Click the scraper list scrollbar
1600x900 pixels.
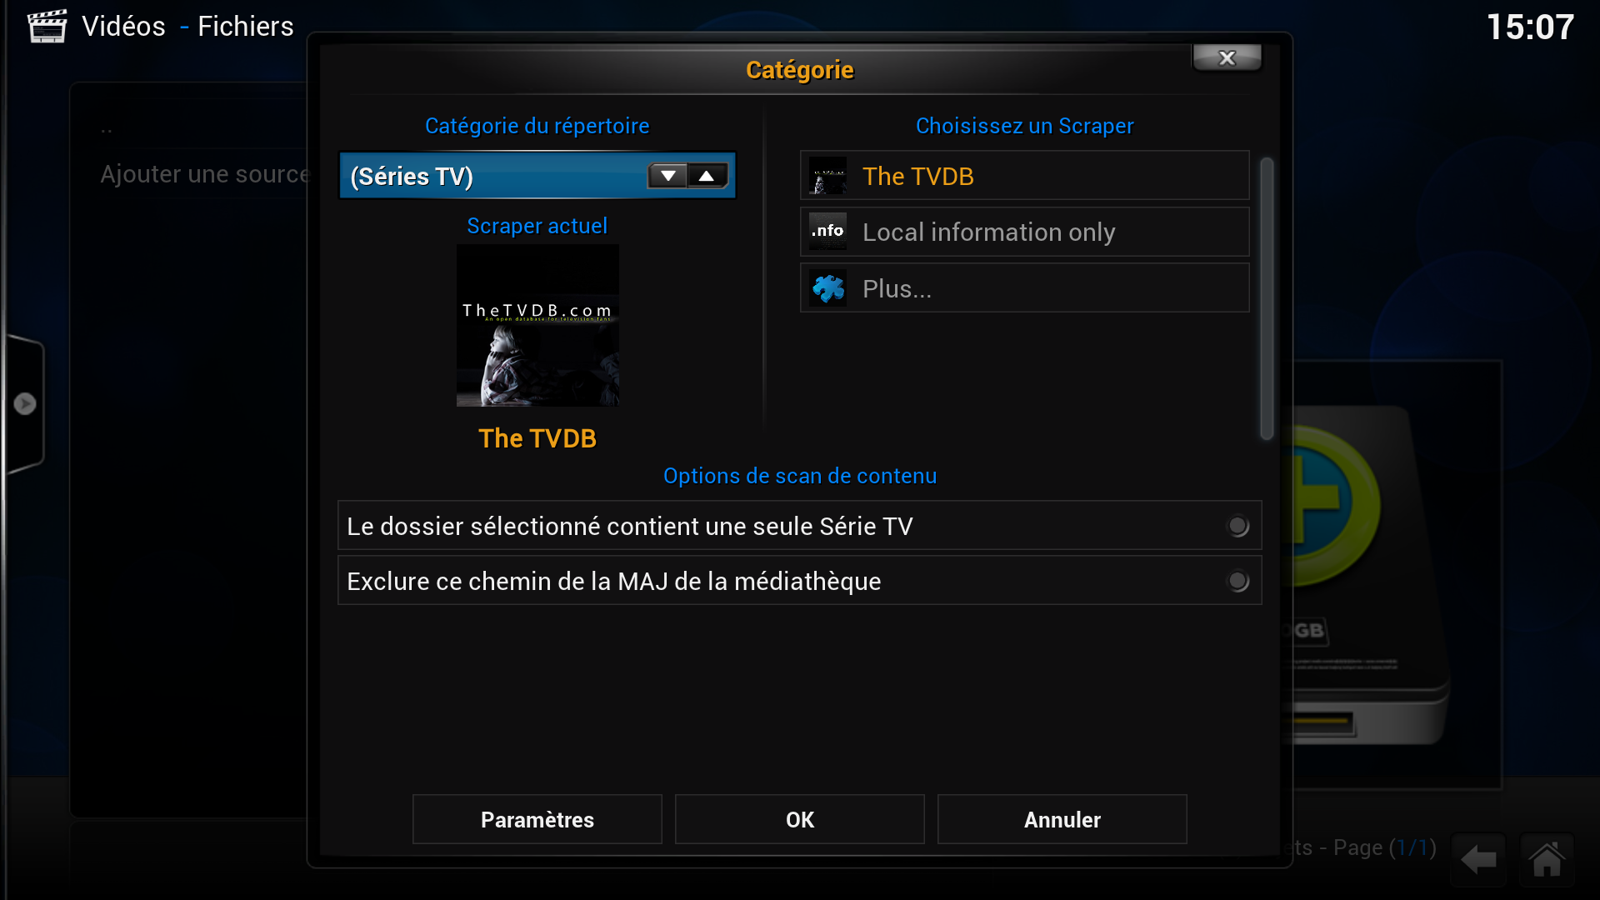tap(1267, 297)
